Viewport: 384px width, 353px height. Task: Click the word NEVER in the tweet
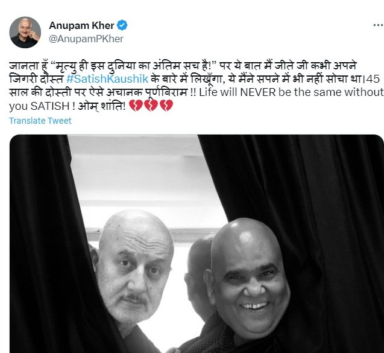[258, 92]
